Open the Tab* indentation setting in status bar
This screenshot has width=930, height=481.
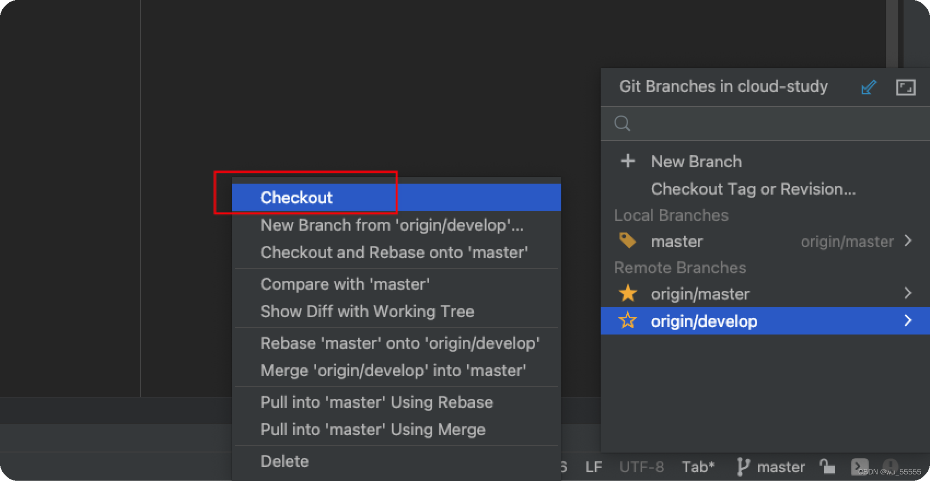pos(698,467)
